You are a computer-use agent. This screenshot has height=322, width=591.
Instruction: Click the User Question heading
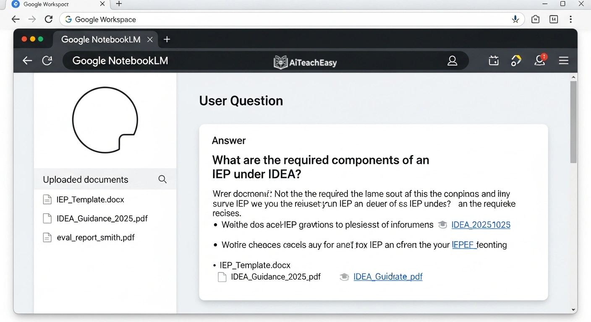point(241,101)
